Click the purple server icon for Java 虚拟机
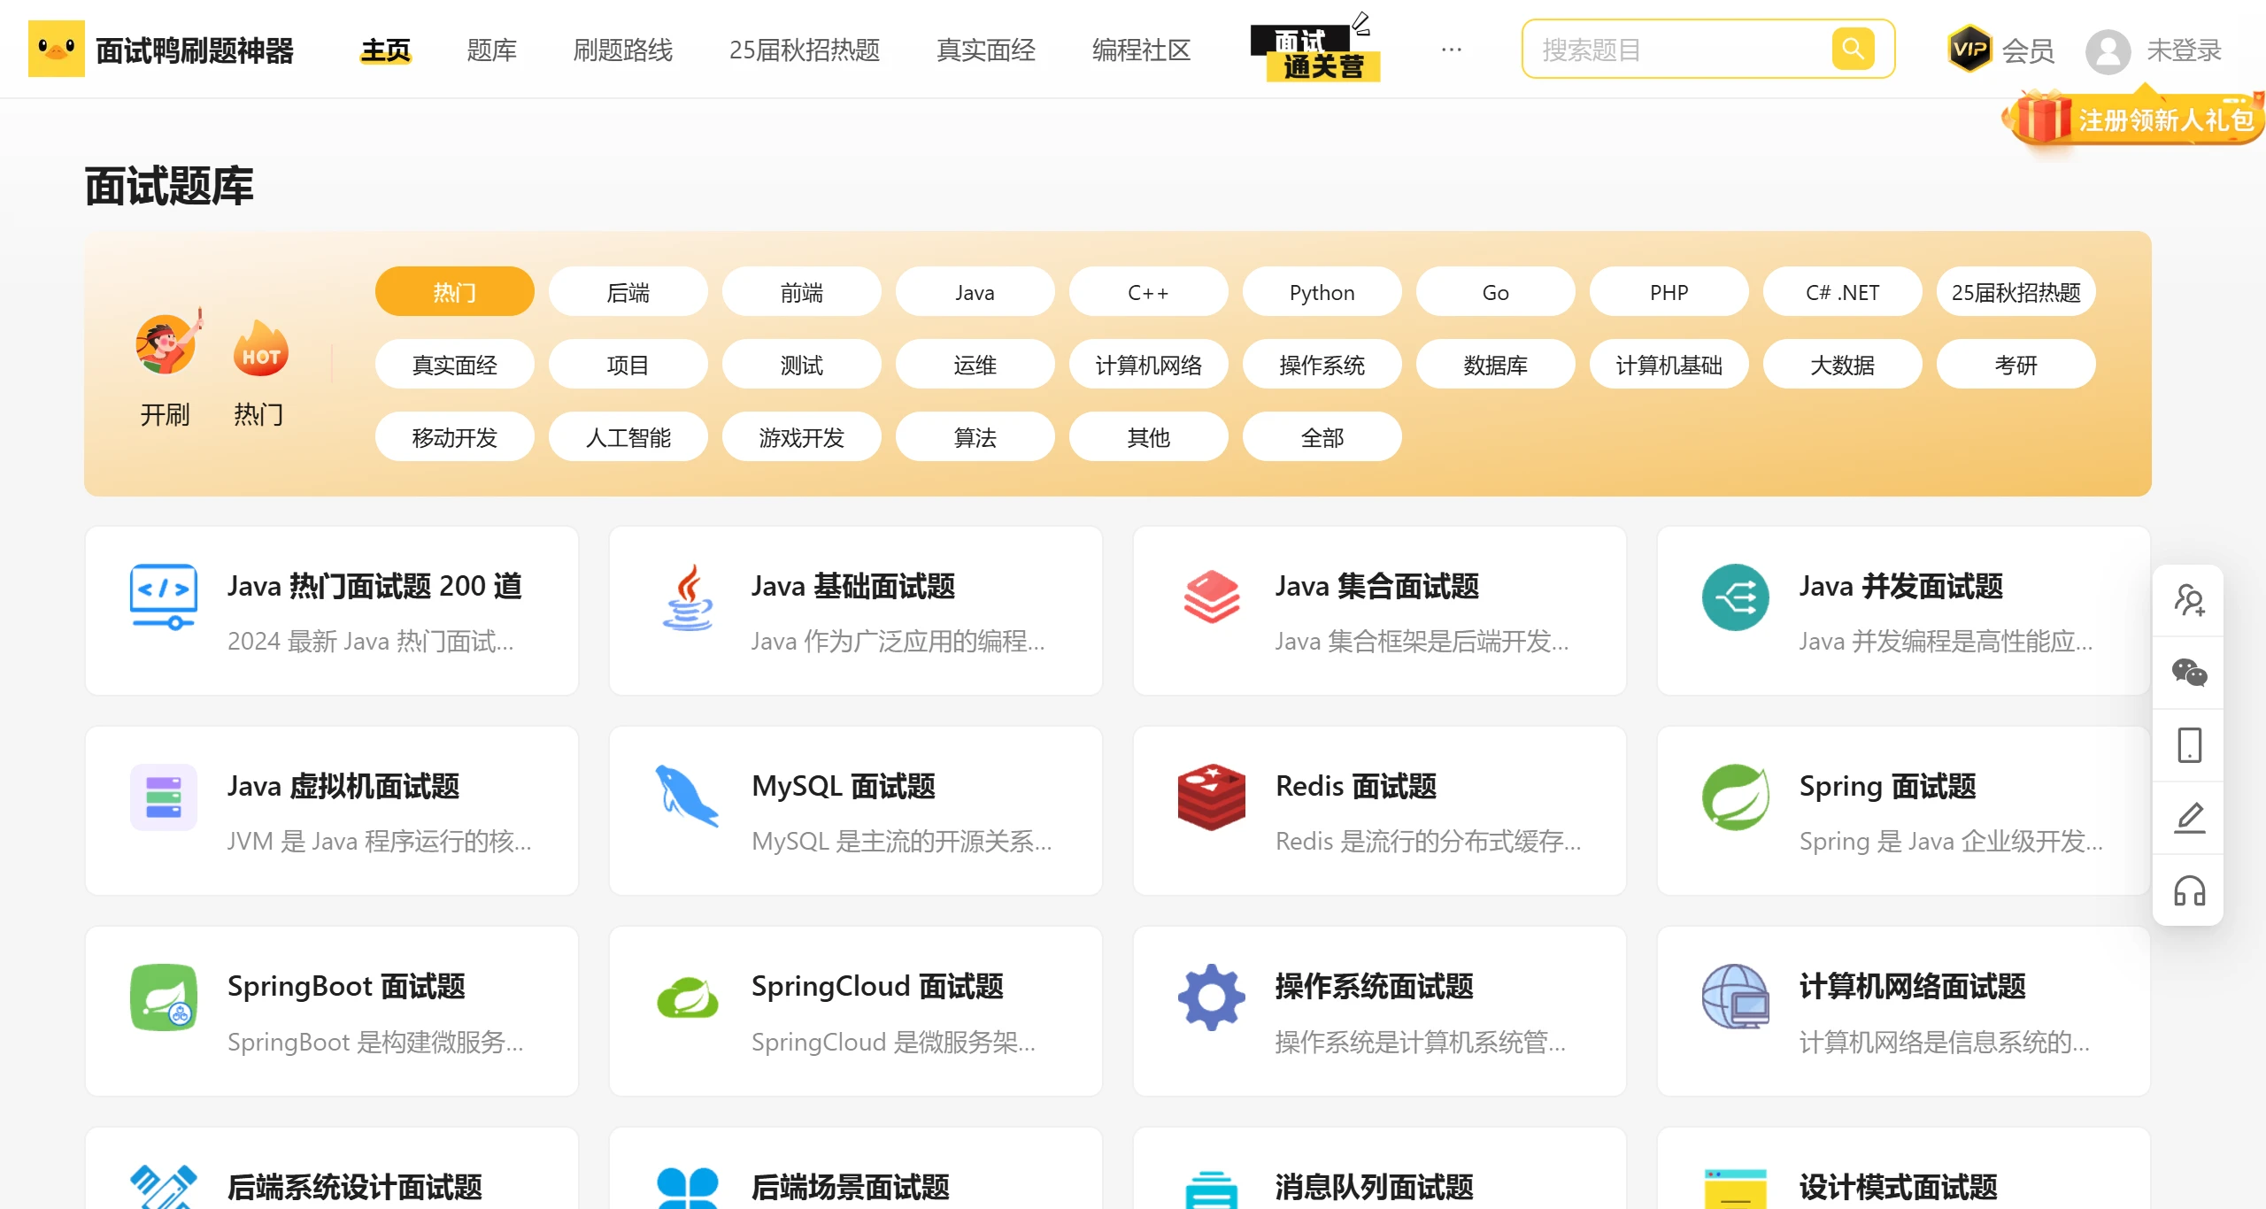This screenshot has width=2266, height=1209. click(x=164, y=797)
